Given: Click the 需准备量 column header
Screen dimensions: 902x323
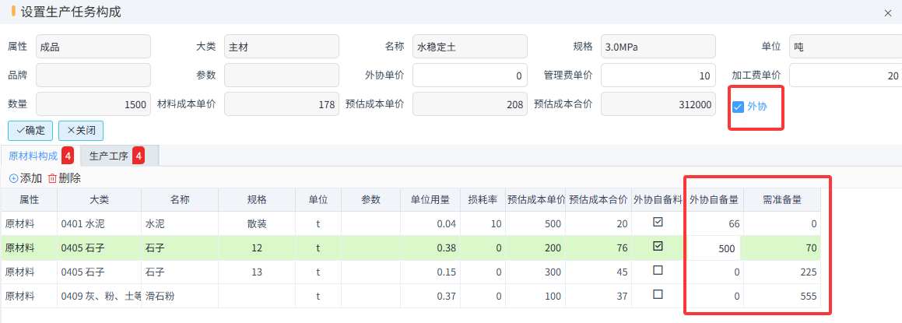Looking at the screenshot, I should click(782, 199).
